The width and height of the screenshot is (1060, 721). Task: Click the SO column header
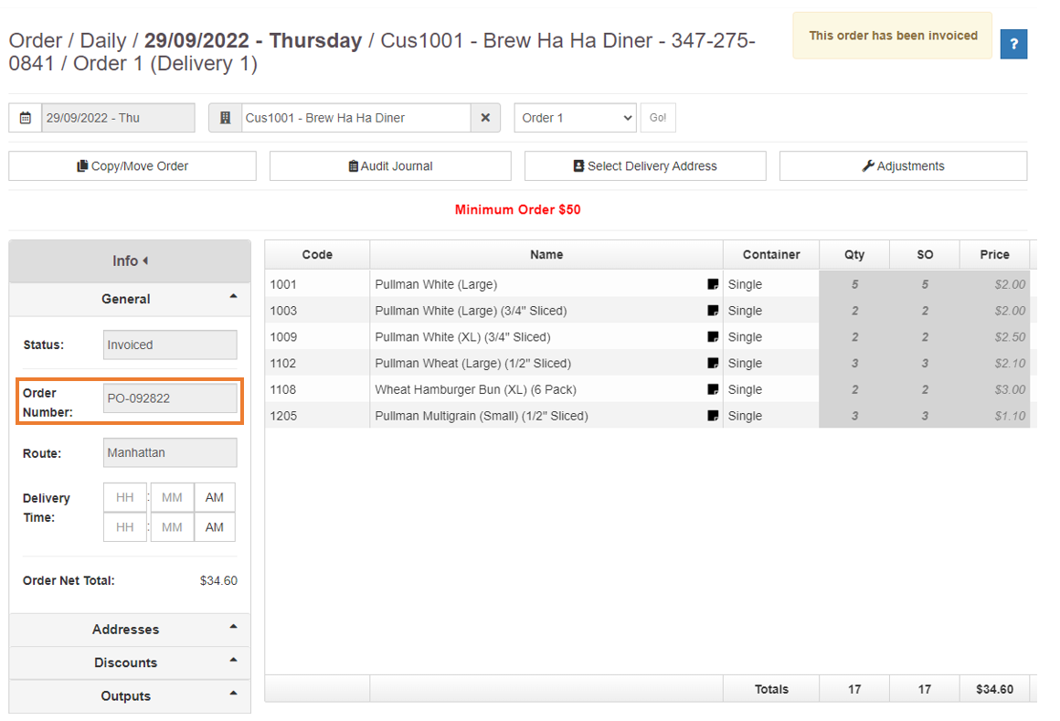point(925,255)
